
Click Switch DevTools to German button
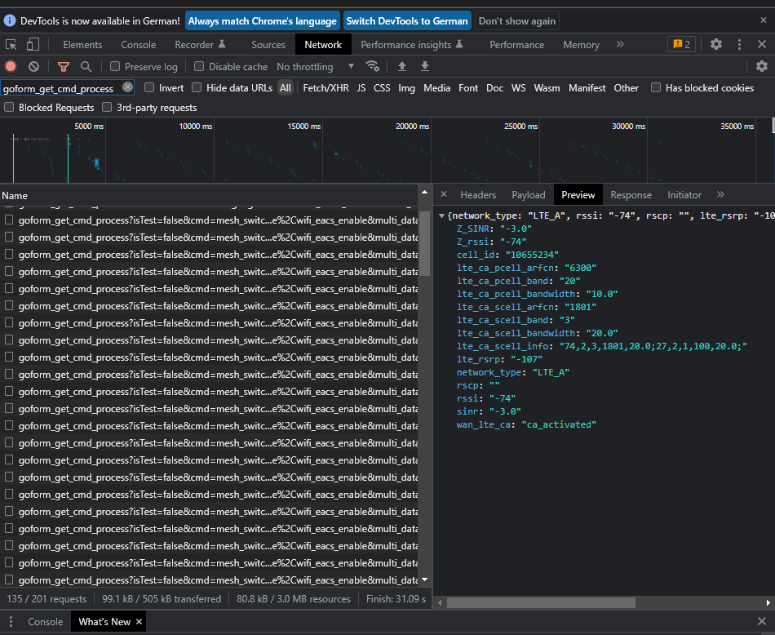tap(407, 20)
